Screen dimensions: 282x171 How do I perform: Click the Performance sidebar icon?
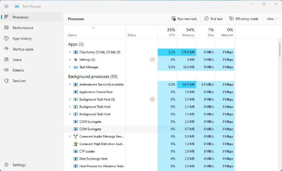pos(6,28)
